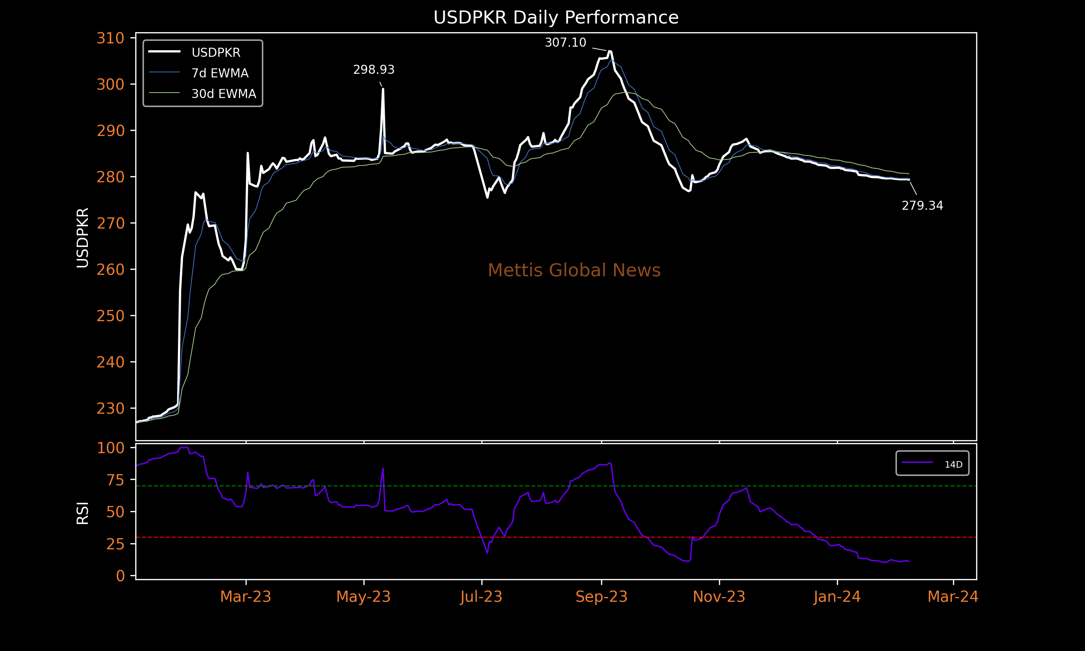1085x651 pixels.
Task: Click the 7d EWMA legend entry
Action: pos(220,73)
